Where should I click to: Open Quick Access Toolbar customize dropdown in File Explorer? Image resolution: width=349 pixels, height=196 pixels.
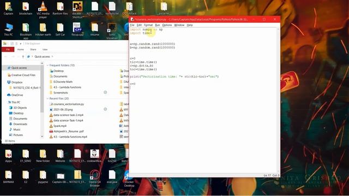point(21,44)
